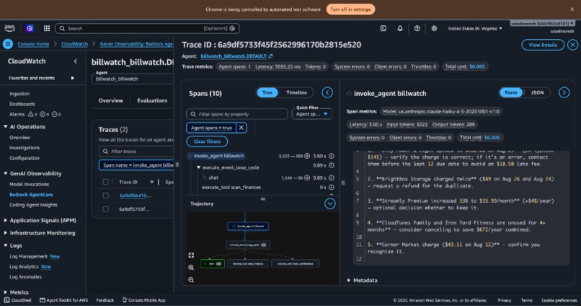Expand the Metrics section

[6, 292]
